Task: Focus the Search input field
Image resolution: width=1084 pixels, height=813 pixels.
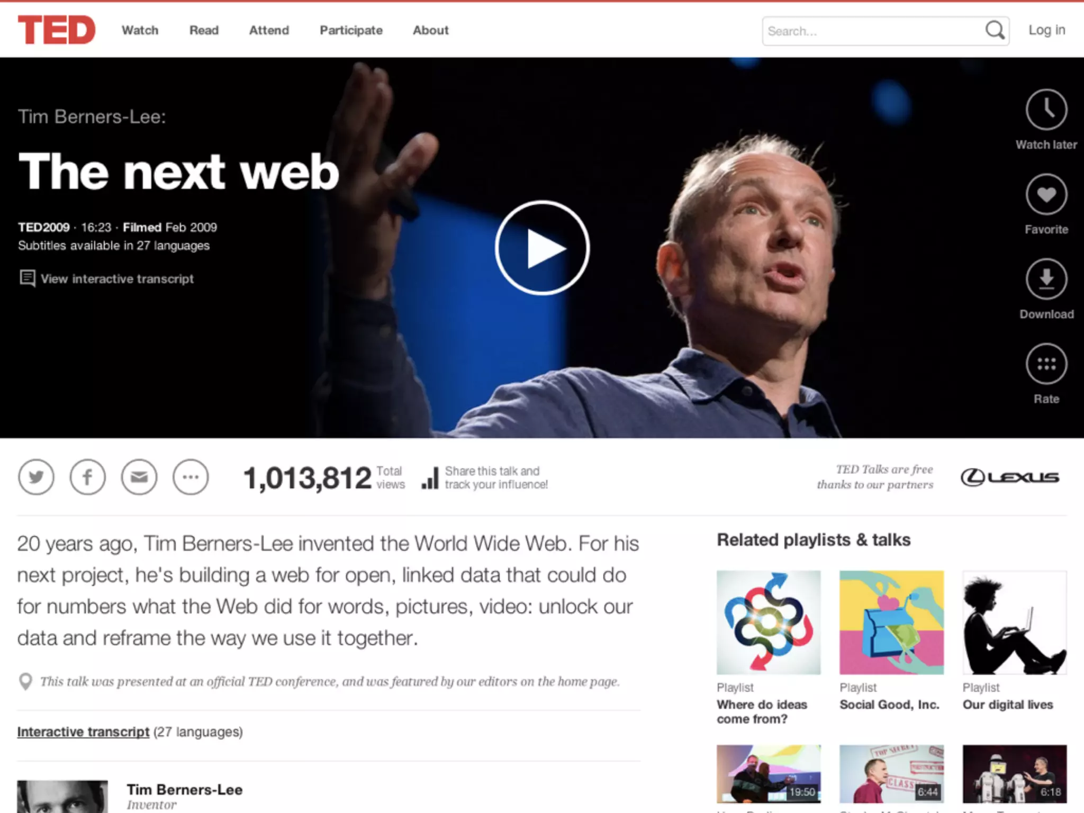Action: [x=873, y=31]
